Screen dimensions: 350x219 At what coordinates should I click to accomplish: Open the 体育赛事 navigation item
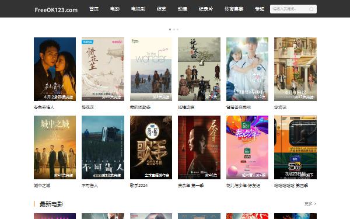(x=234, y=9)
